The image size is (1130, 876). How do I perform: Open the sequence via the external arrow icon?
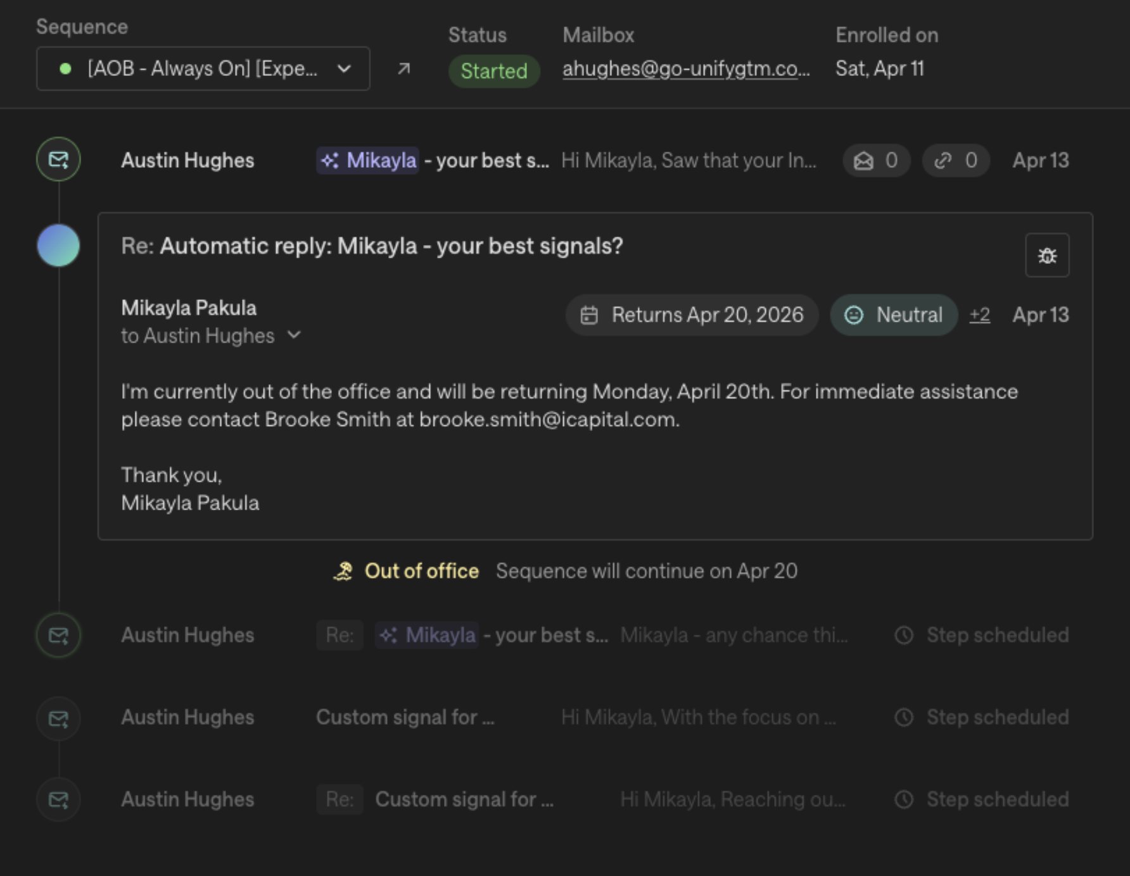[403, 69]
